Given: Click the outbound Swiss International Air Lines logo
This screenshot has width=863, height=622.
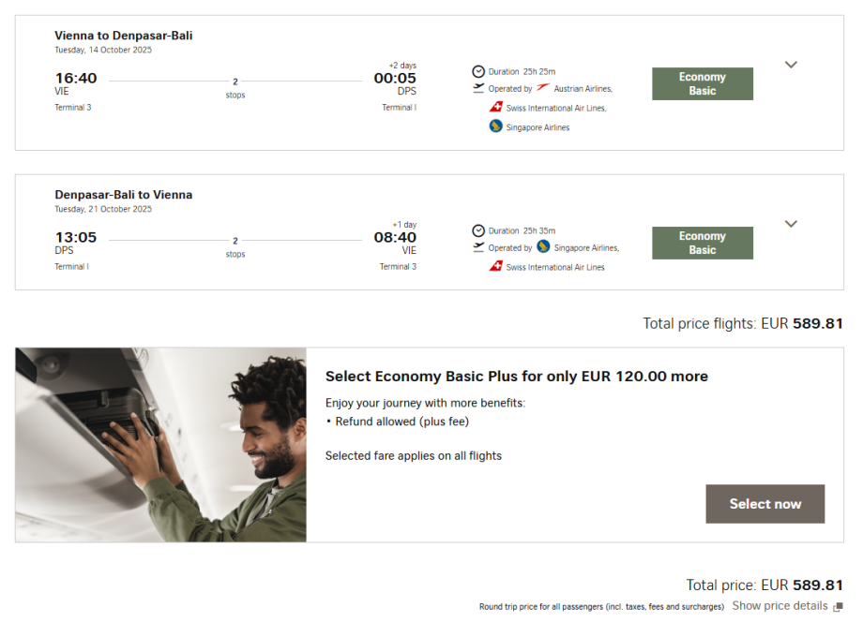Looking at the screenshot, I should pos(496,108).
